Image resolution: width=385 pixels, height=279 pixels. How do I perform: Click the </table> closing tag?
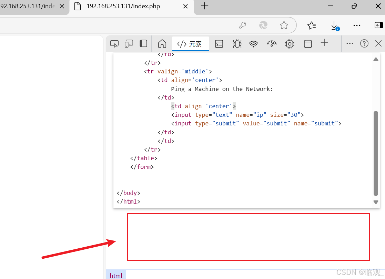pos(144,158)
